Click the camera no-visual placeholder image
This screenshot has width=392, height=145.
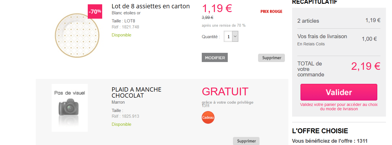coord(70,108)
